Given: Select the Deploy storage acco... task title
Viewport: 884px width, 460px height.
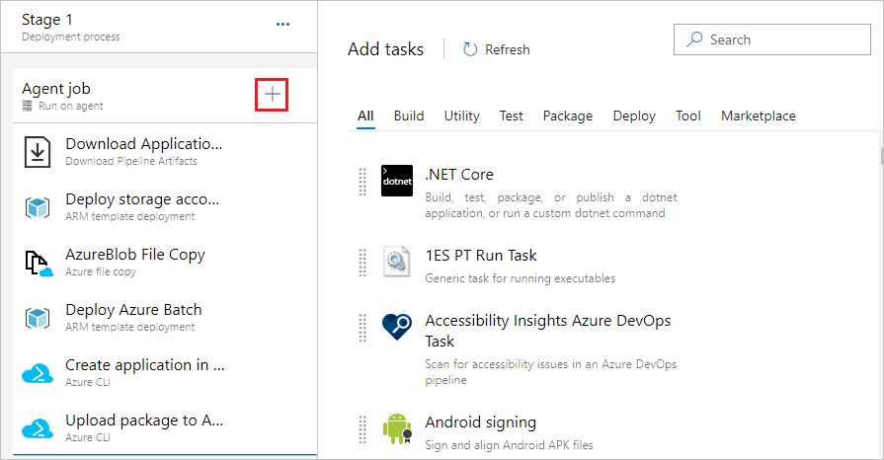Looking at the screenshot, I should (142, 199).
